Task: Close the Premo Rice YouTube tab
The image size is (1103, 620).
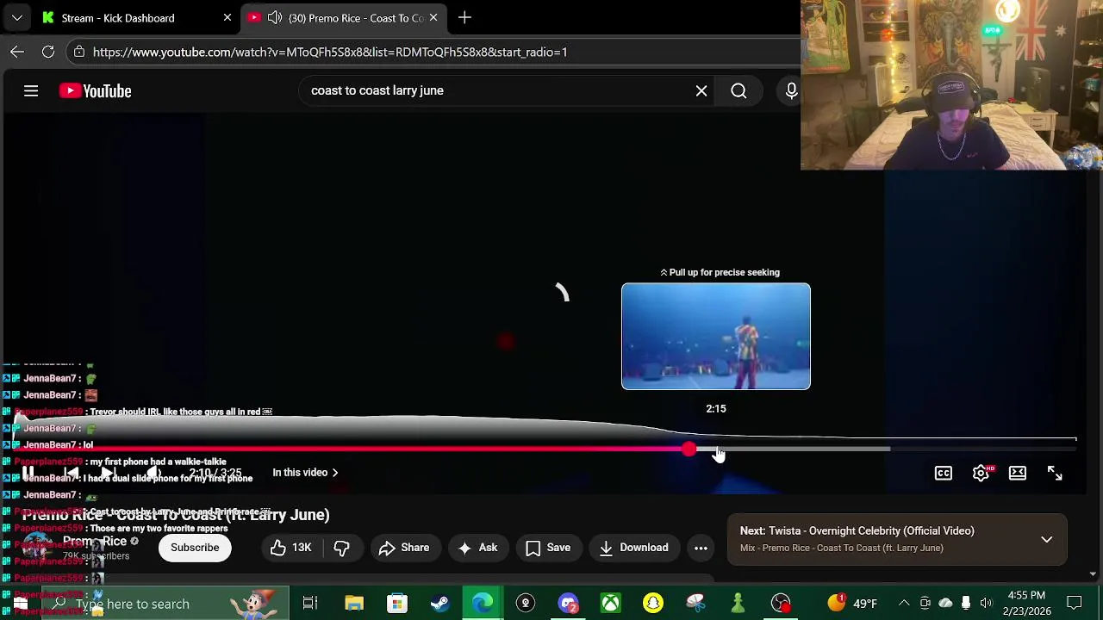Action: [433, 17]
